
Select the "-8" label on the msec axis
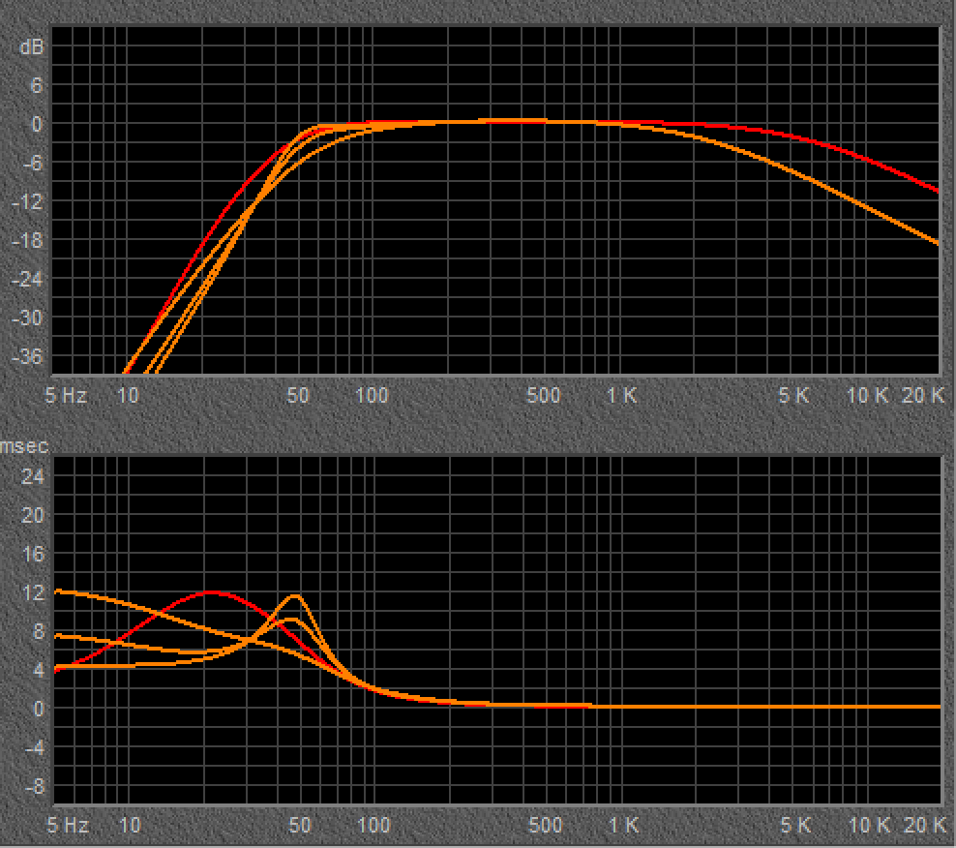tap(34, 786)
